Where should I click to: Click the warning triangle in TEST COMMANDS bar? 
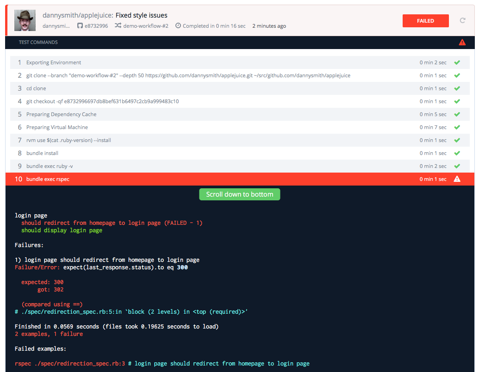(x=462, y=42)
